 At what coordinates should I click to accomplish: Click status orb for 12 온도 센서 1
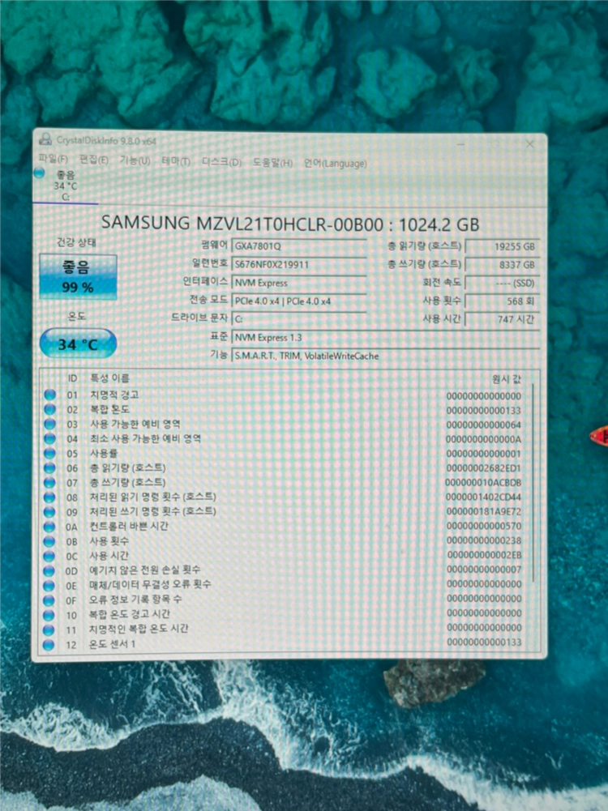tap(49, 645)
